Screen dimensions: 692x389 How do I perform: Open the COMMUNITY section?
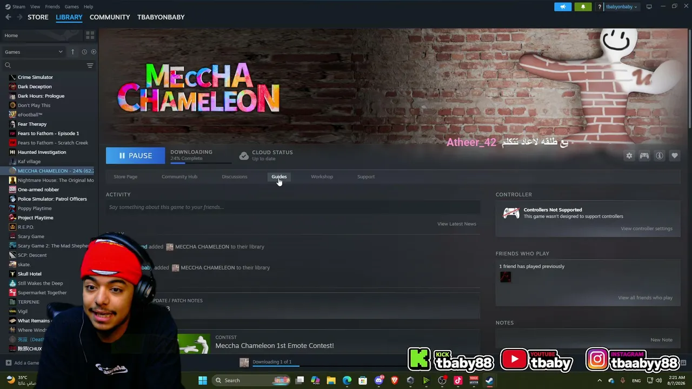click(110, 17)
